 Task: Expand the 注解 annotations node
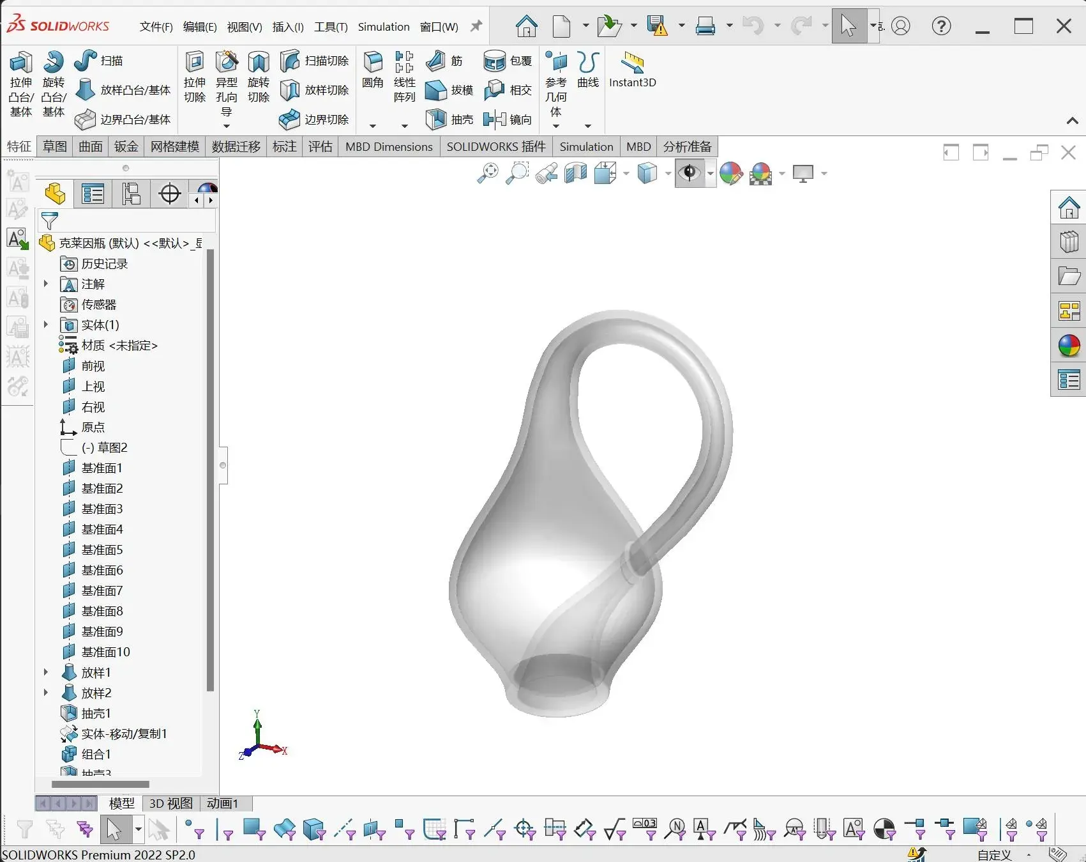point(46,284)
